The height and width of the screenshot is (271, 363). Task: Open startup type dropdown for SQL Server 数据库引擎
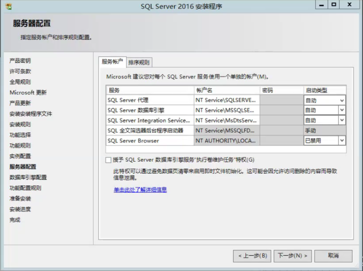[341, 110]
